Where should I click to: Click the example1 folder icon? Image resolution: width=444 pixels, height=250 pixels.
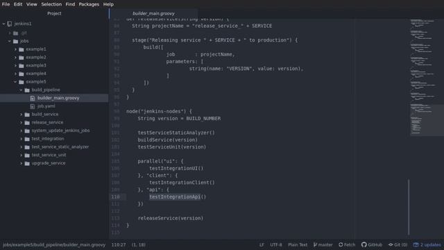click(x=22, y=49)
